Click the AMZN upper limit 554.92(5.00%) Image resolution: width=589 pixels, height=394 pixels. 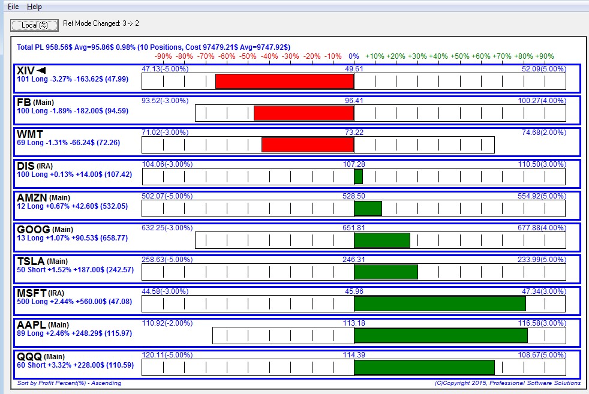click(x=542, y=196)
